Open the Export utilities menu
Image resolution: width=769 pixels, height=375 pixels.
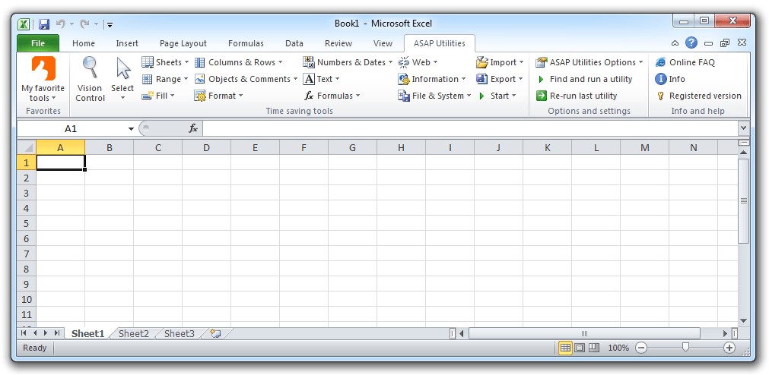pos(500,79)
